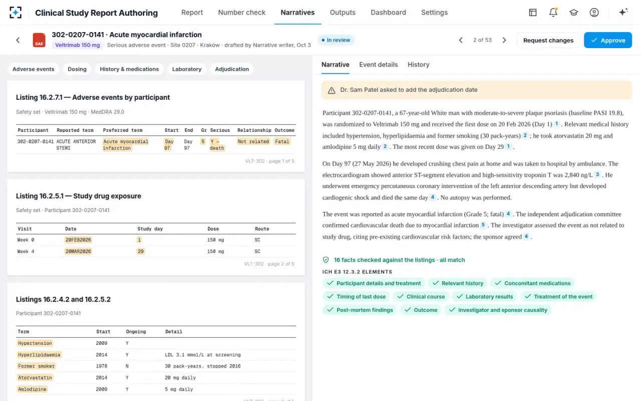Viewport: 641px width, 401px height.
Task: Click citation 1 after Day 29
Action: coord(508,147)
